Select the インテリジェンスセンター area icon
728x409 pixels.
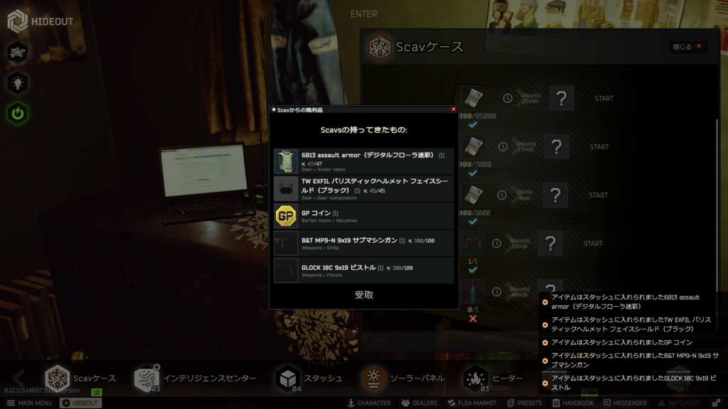[146, 378]
